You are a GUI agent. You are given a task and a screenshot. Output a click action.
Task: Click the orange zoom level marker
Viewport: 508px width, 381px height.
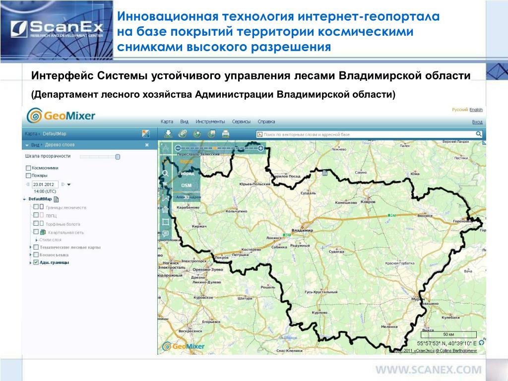coord(214,148)
